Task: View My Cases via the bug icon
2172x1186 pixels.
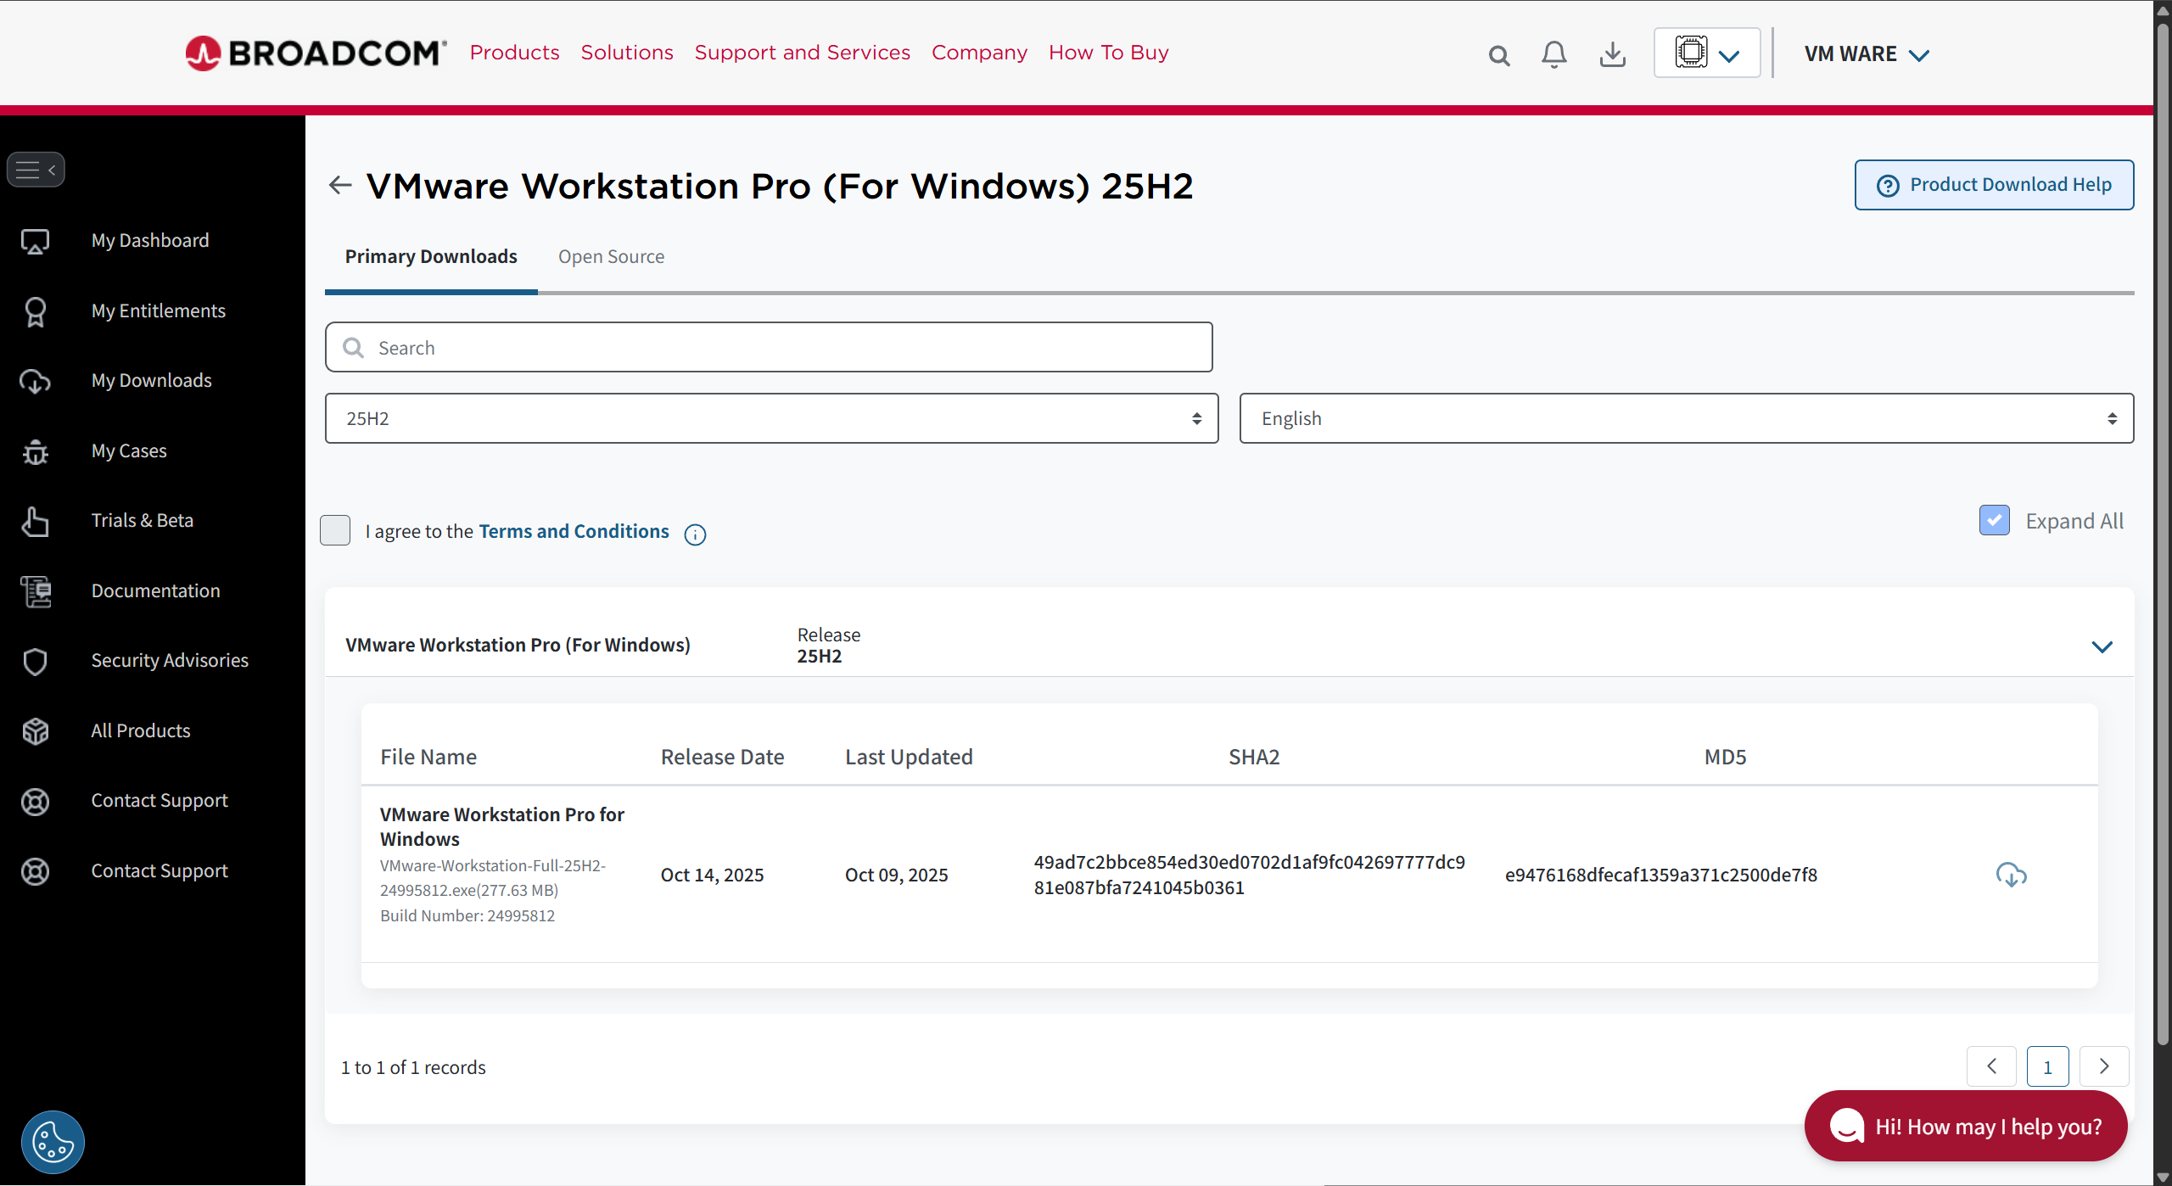Action: pyautogui.click(x=128, y=450)
